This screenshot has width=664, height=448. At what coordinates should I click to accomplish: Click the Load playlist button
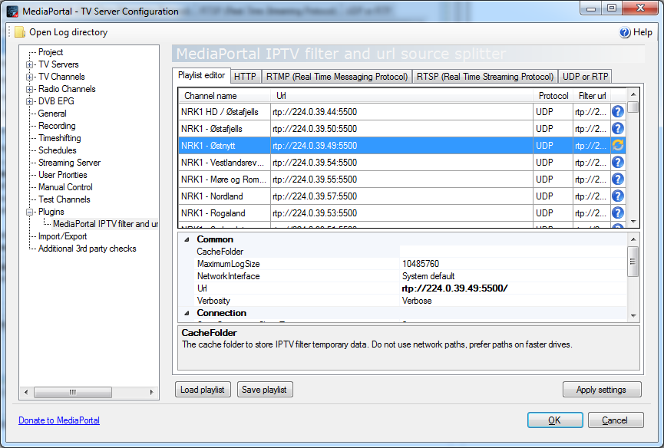click(203, 390)
